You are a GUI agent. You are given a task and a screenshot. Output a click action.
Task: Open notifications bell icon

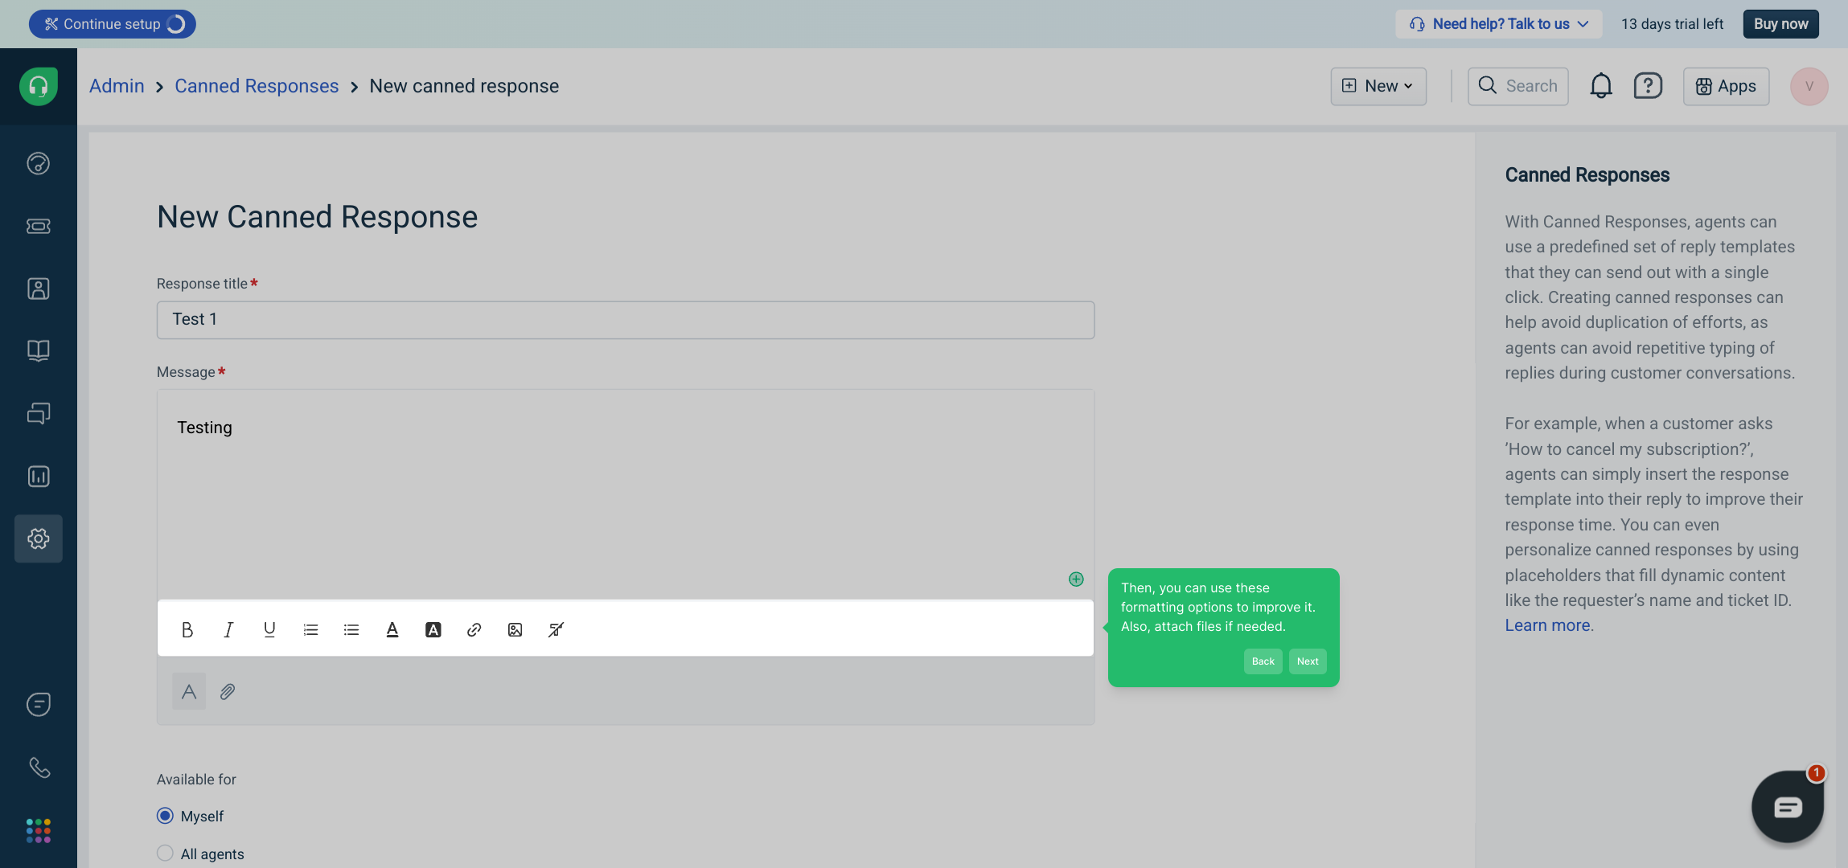coord(1600,86)
